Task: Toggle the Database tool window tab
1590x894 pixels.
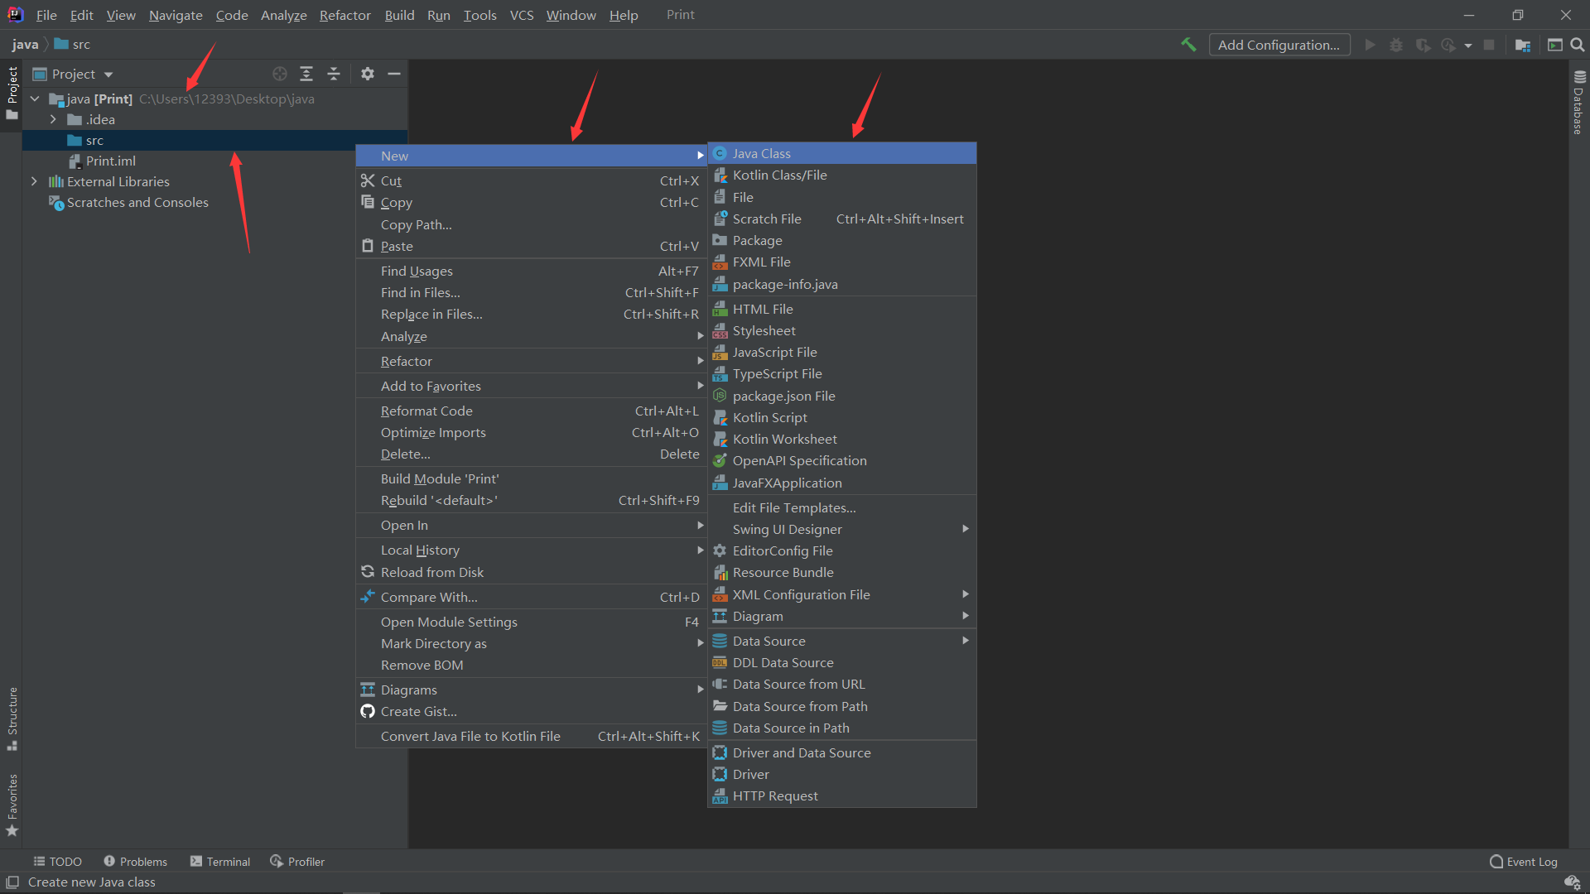Action: tap(1578, 103)
